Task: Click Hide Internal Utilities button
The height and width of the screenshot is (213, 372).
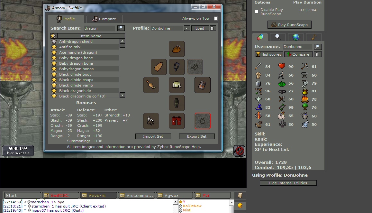Action: coord(288,183)
